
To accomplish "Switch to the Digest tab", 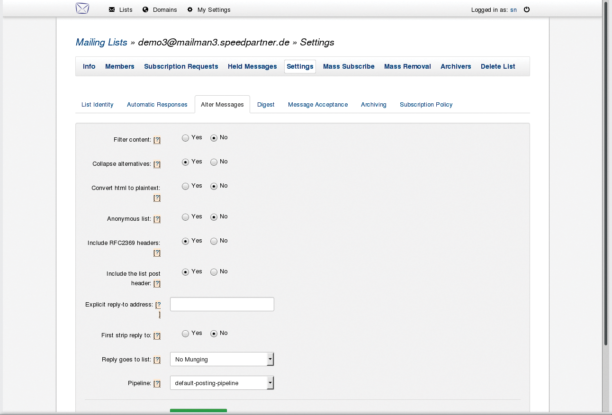I will [266, 104].
